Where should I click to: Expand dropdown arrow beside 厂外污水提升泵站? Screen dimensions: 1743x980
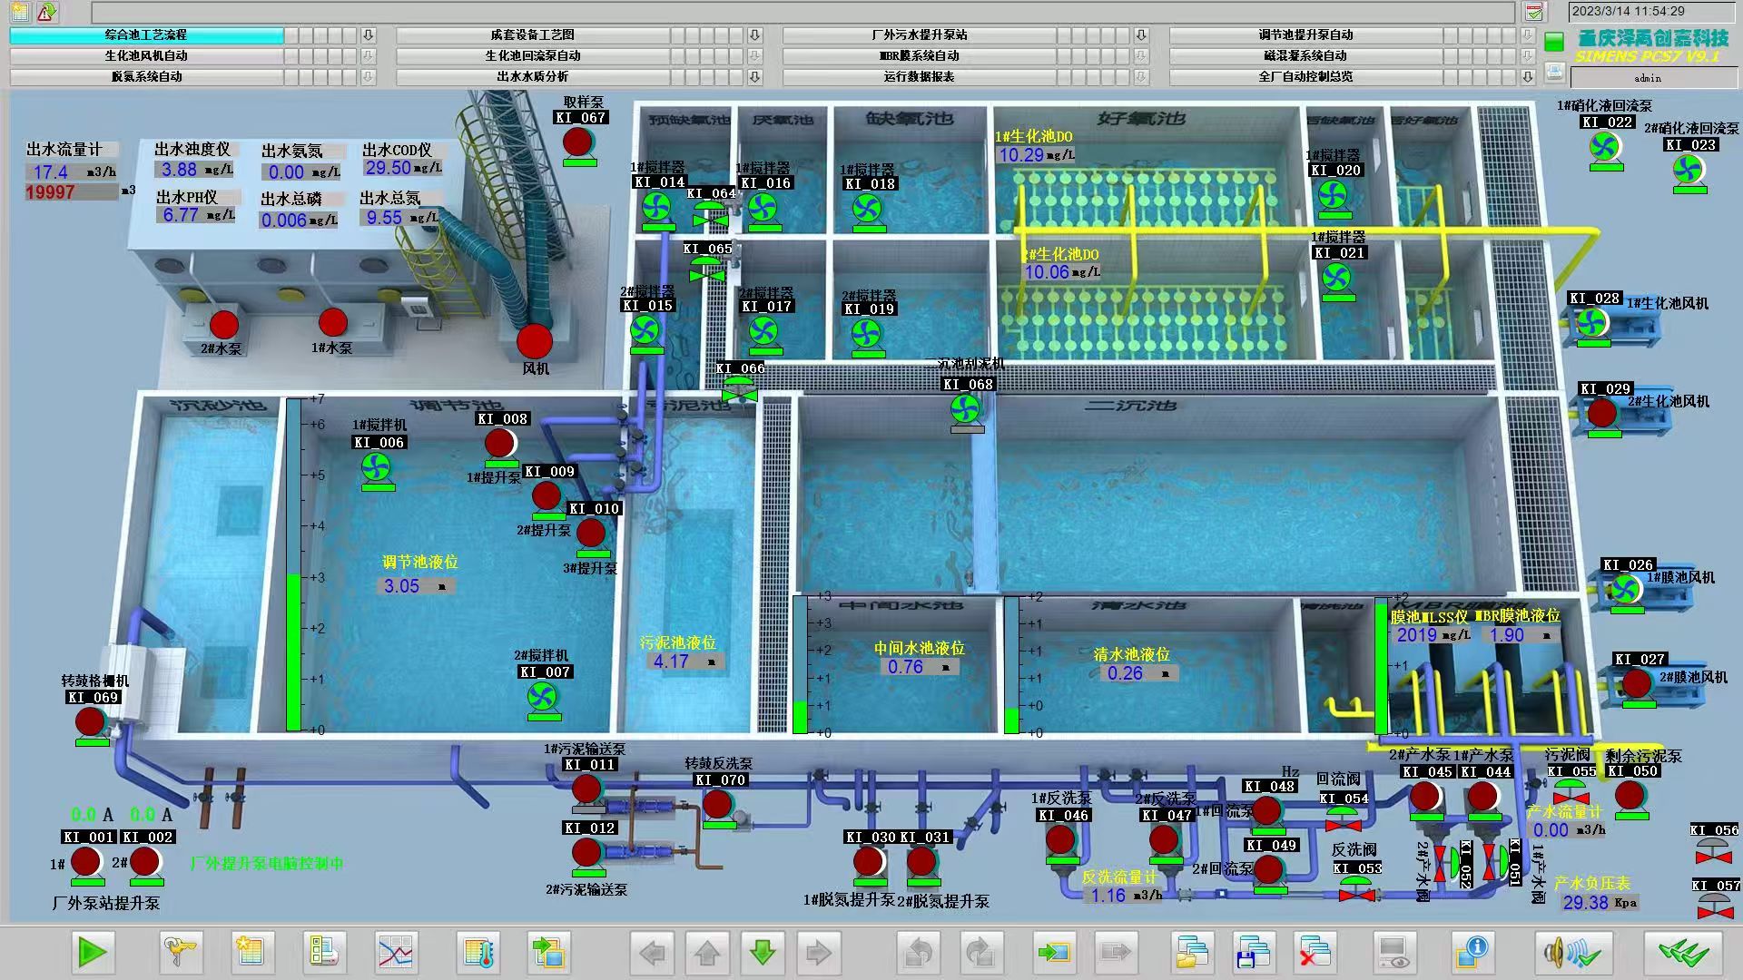(1141, 35)
